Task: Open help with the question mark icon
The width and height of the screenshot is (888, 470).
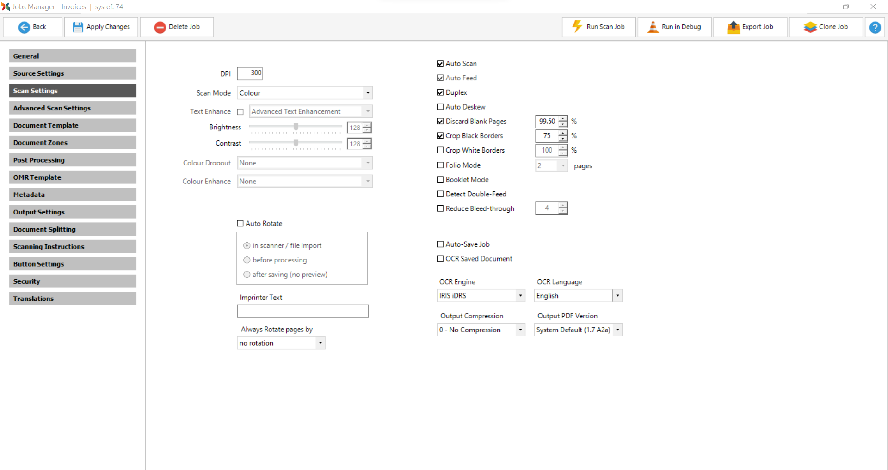Action: tap(875, 27)
